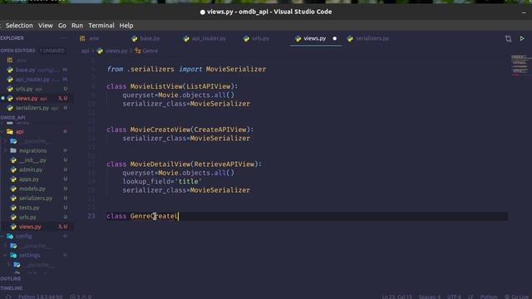Click the Python interpreter version in status bar
The height and width of the screenshot is (299, 532).
(41, 297)
